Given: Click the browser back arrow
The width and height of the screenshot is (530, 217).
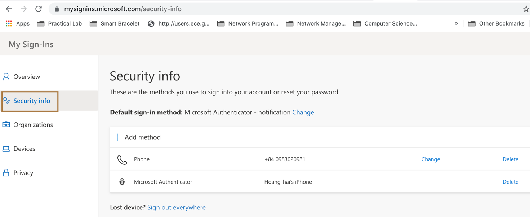Looking at the screenshot, I should point(9,9).
